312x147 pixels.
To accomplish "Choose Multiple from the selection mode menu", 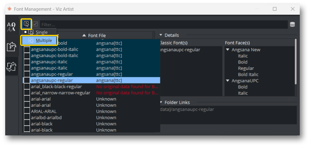I will [43, 40].
